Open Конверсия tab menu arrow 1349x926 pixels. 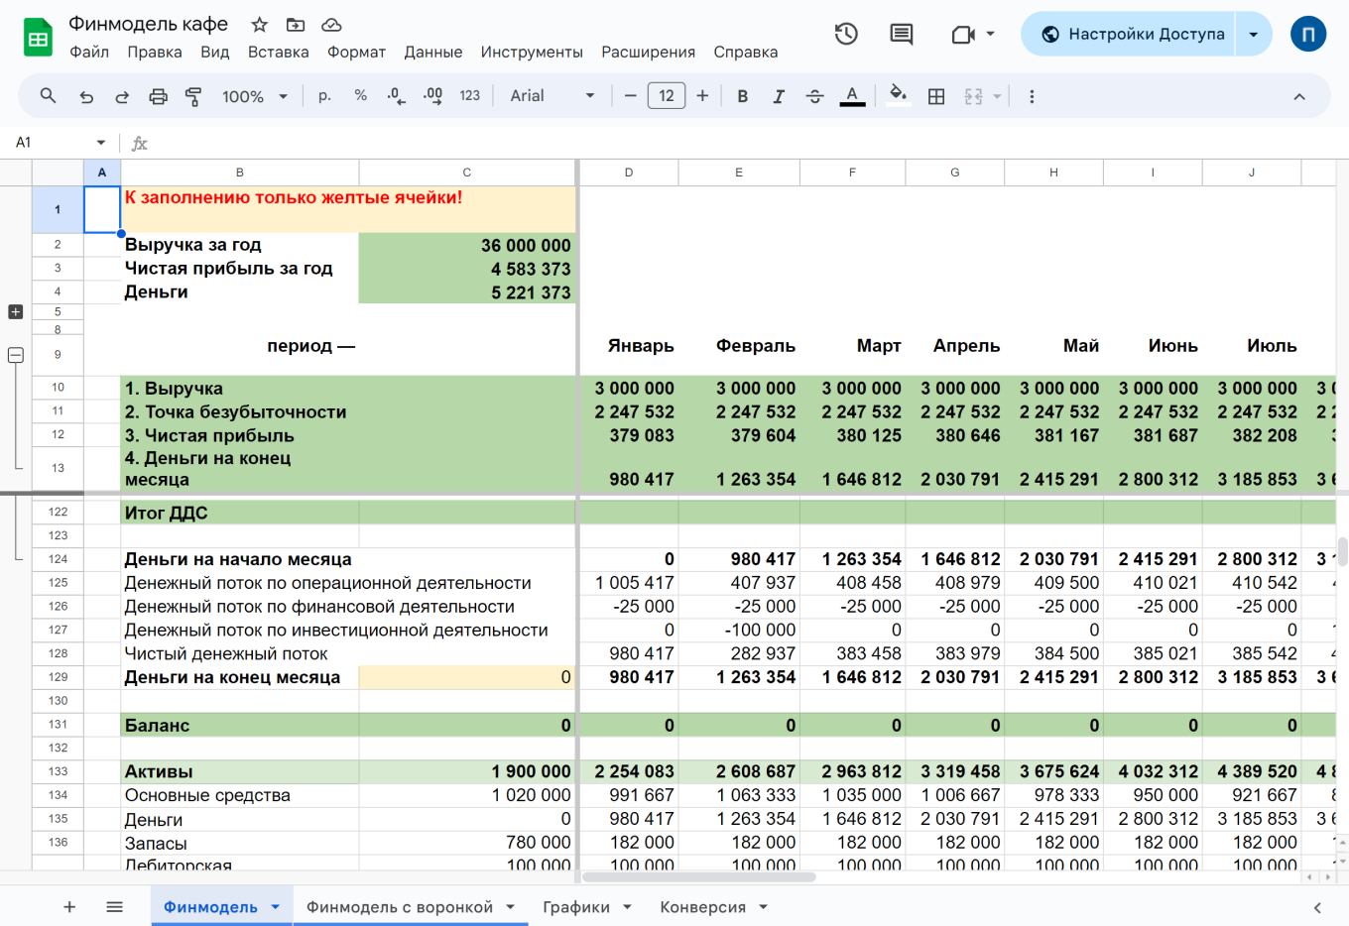(x=764, y=907)
